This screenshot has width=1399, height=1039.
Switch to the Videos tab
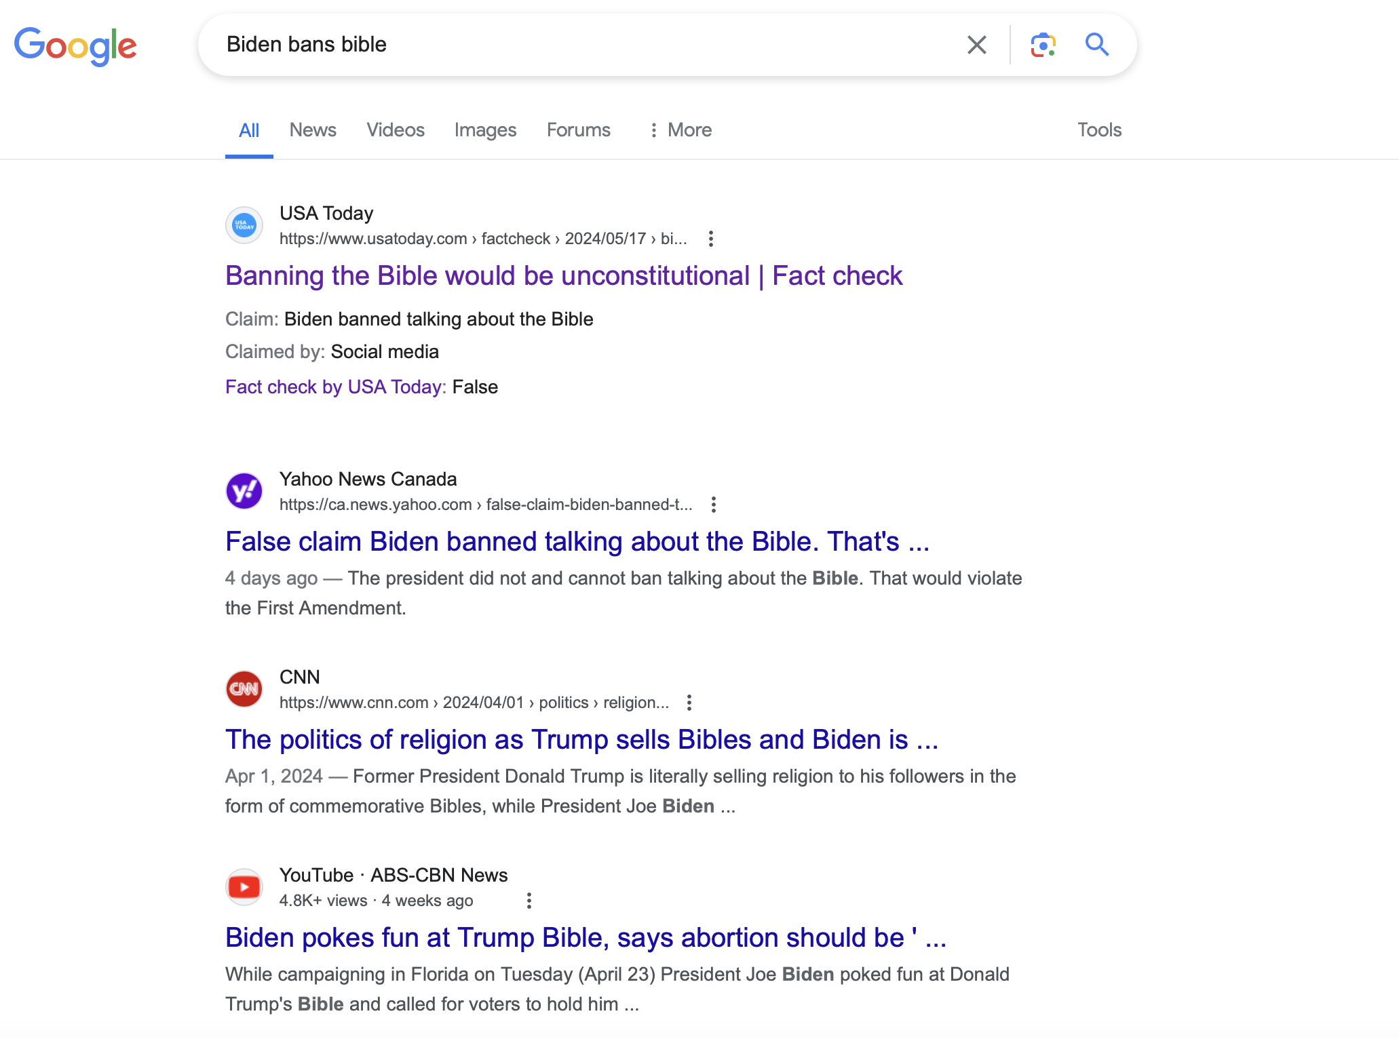point(396,130)
